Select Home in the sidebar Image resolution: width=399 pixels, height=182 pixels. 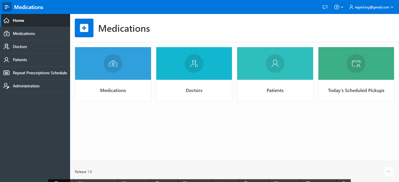coord(18,20)
